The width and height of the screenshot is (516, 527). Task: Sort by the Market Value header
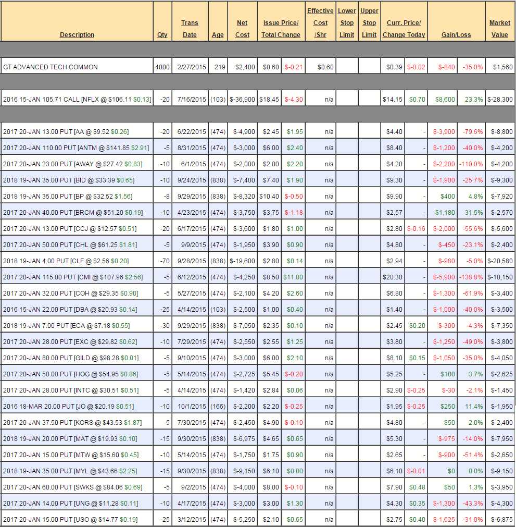pyautogui.click(x=499, y=29)
